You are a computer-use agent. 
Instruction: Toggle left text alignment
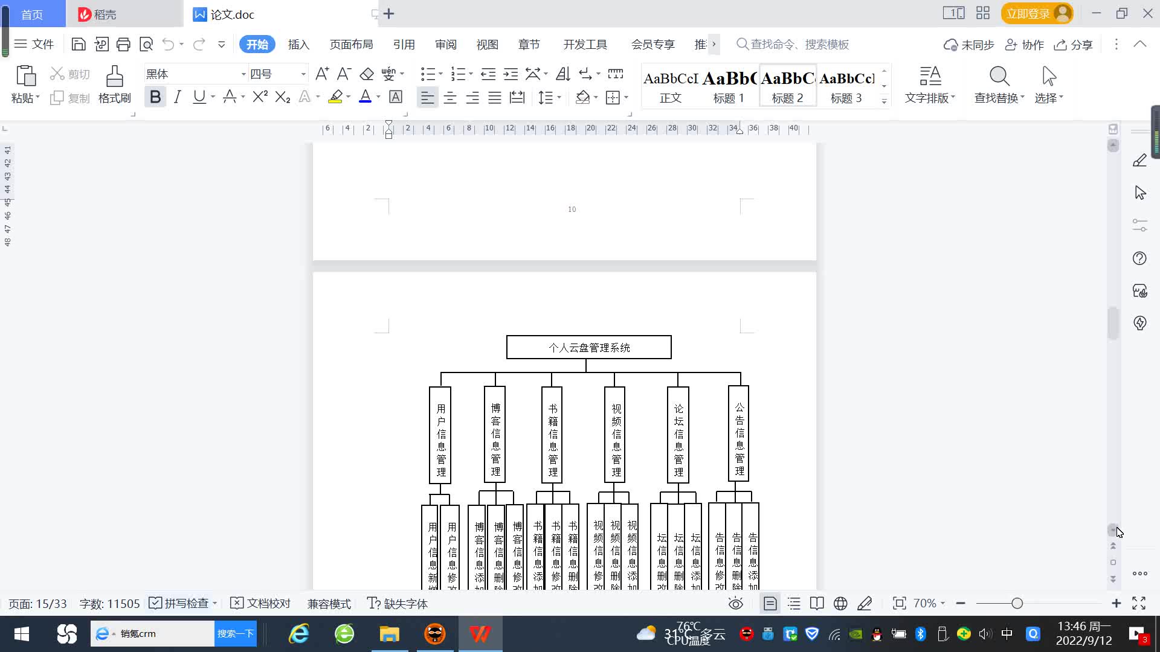pos(427,97)
